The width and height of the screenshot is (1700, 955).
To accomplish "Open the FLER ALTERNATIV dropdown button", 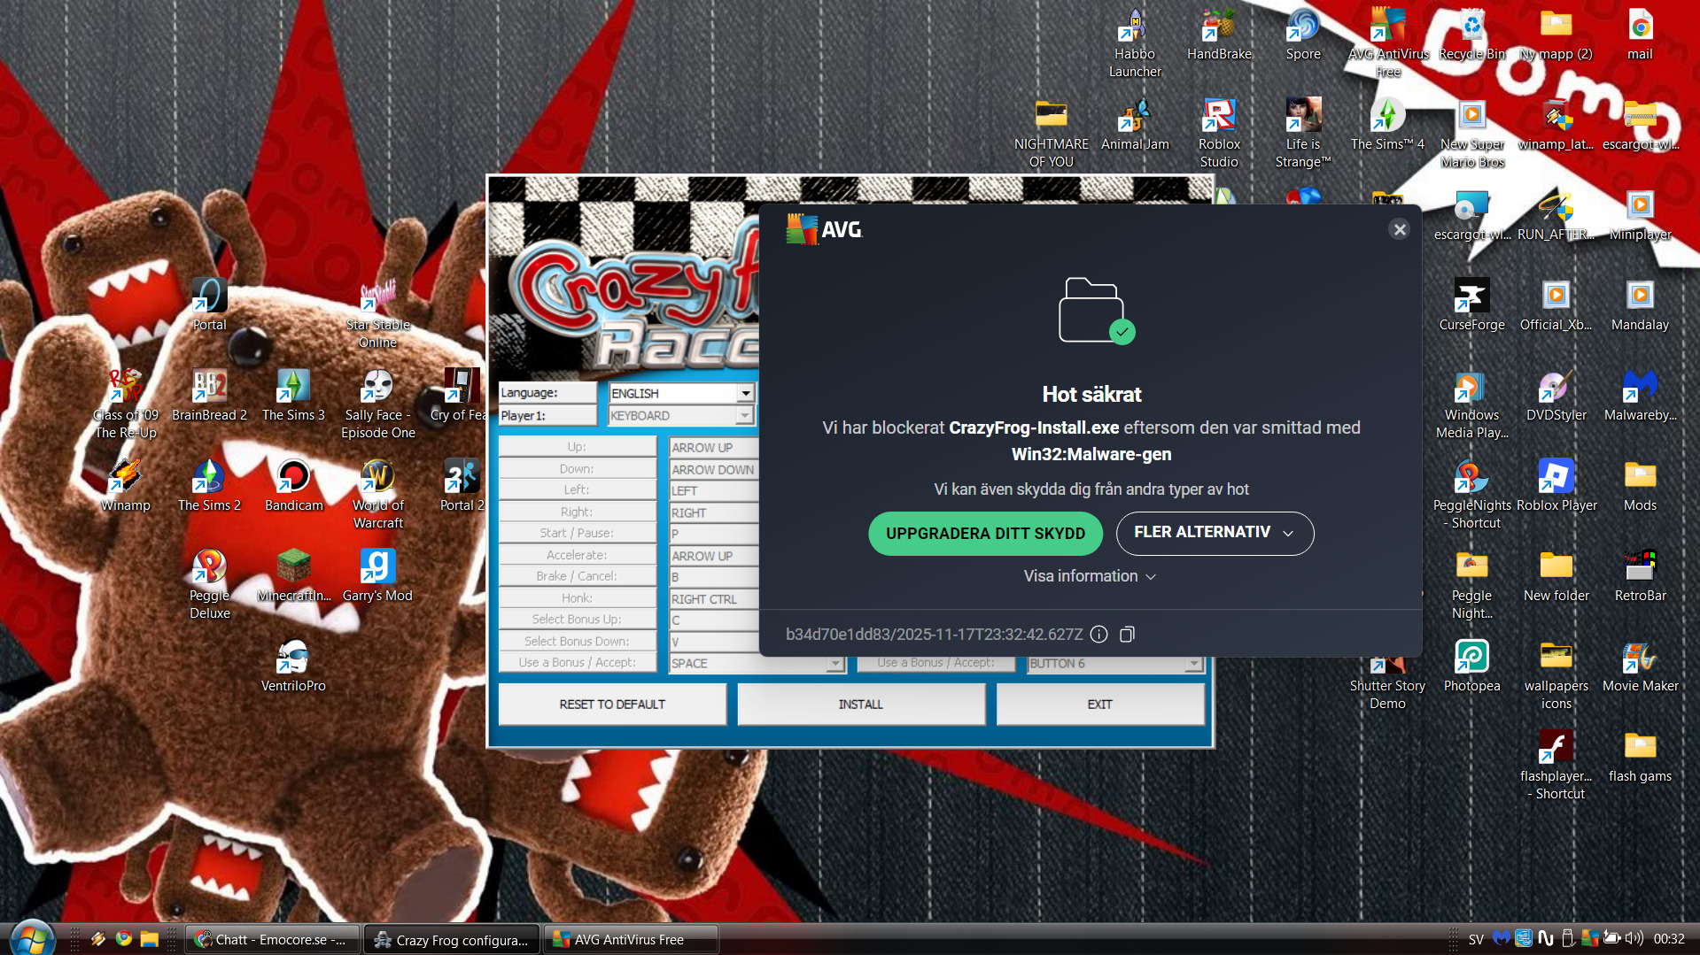I will (1214, 533).
